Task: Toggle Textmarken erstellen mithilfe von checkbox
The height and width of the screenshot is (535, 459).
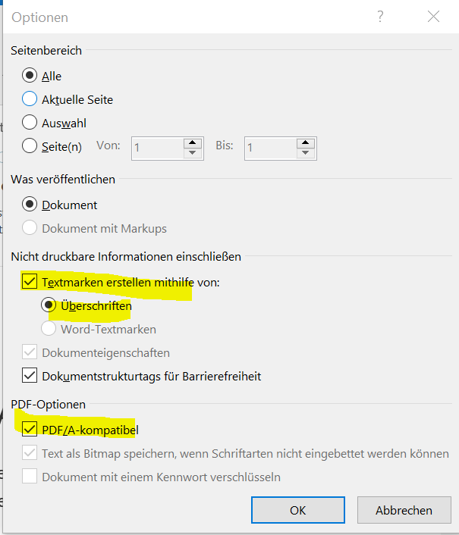Action: 30,282
